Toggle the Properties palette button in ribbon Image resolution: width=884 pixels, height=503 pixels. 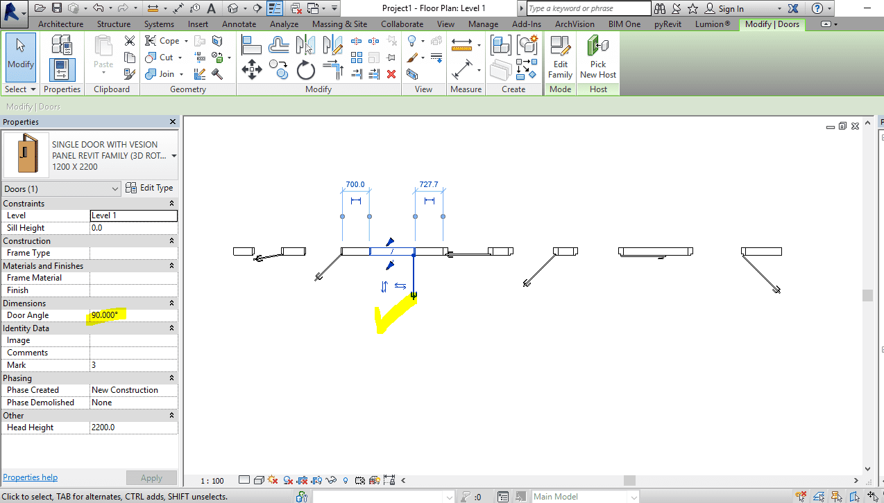pyautogui.click(x=62, y=69)
